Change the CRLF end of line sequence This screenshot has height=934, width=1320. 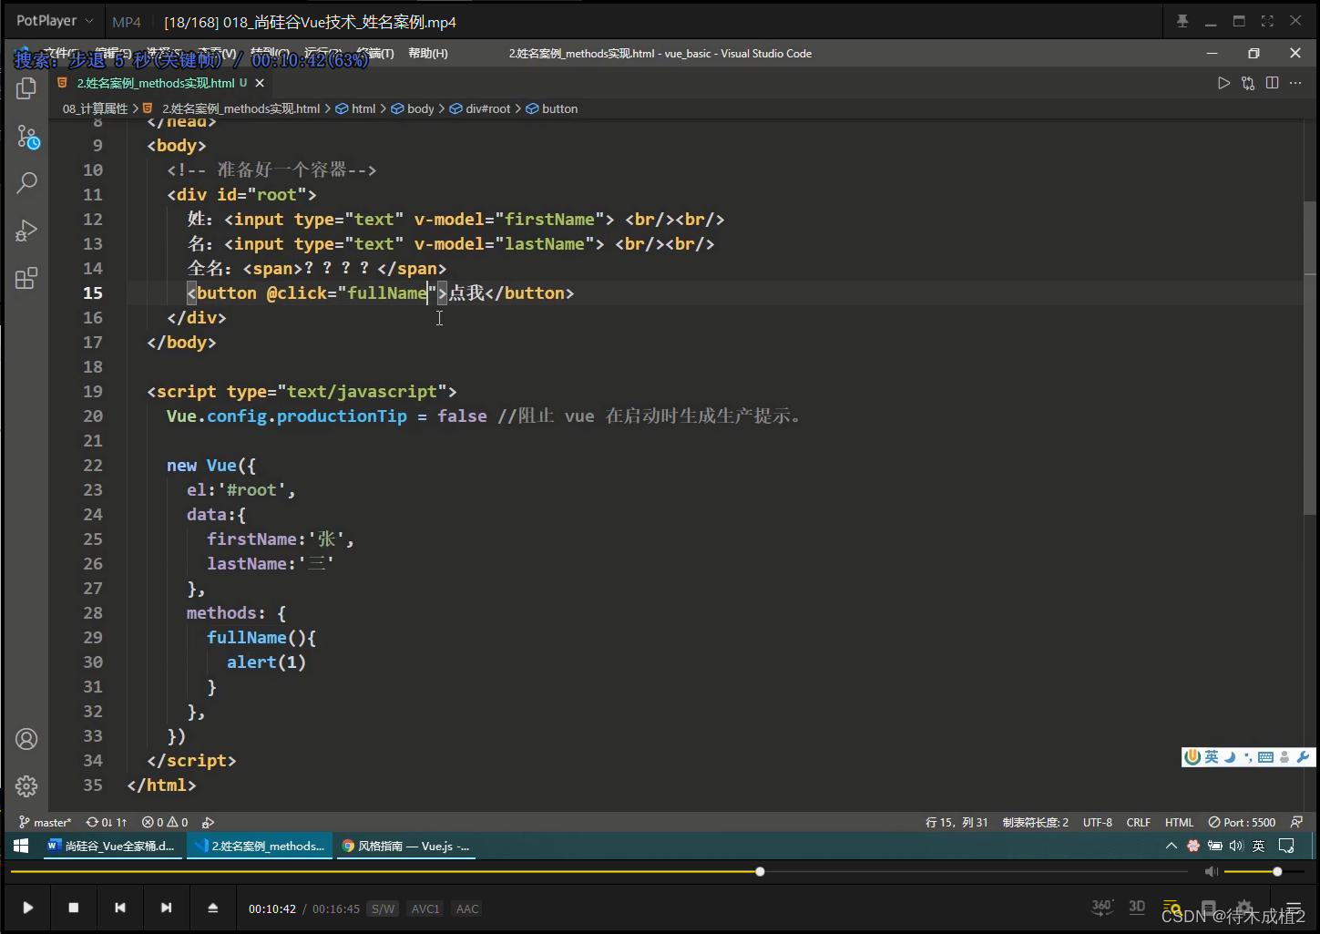(1139, 822)
